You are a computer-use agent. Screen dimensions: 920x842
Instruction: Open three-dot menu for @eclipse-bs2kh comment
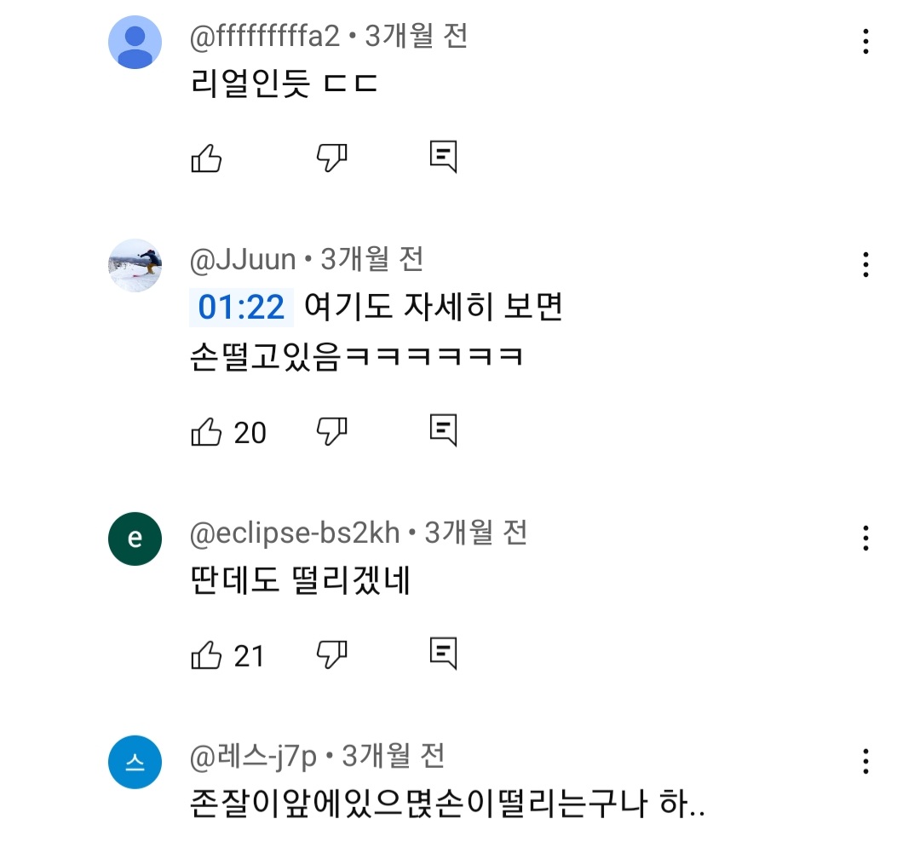pyautogui.click(x=865, y=538)
